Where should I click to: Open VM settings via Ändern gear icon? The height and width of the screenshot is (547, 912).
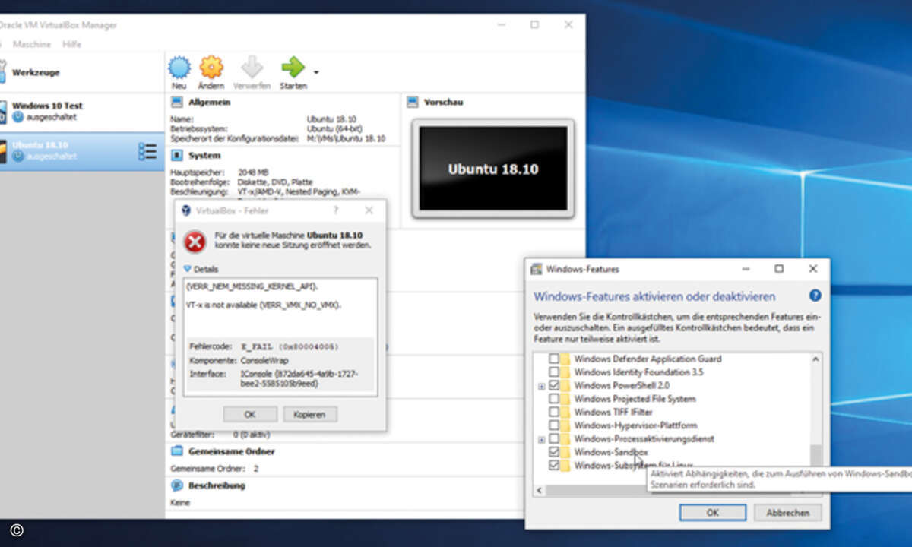click(x=211, y=68)
